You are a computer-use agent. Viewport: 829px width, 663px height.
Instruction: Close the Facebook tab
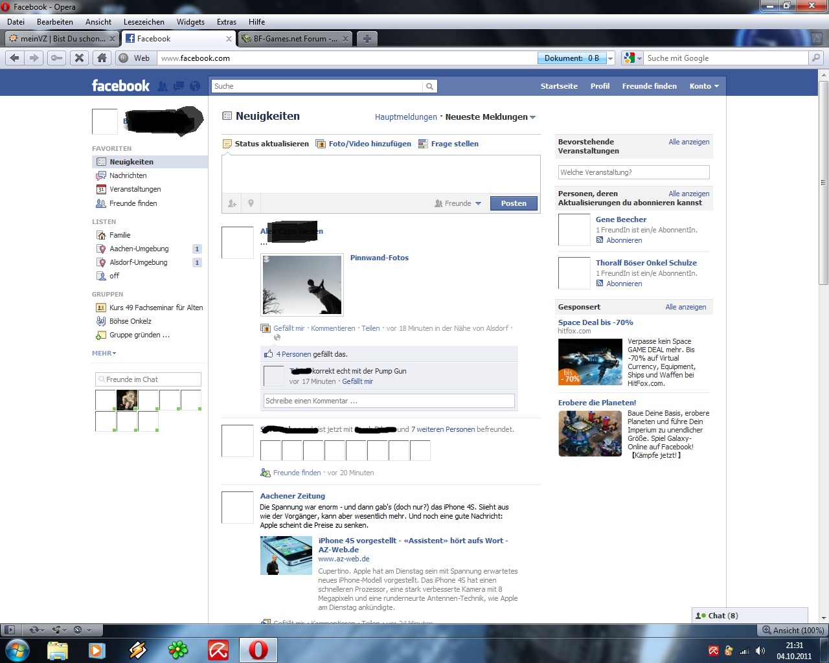[x=229, y=39]
